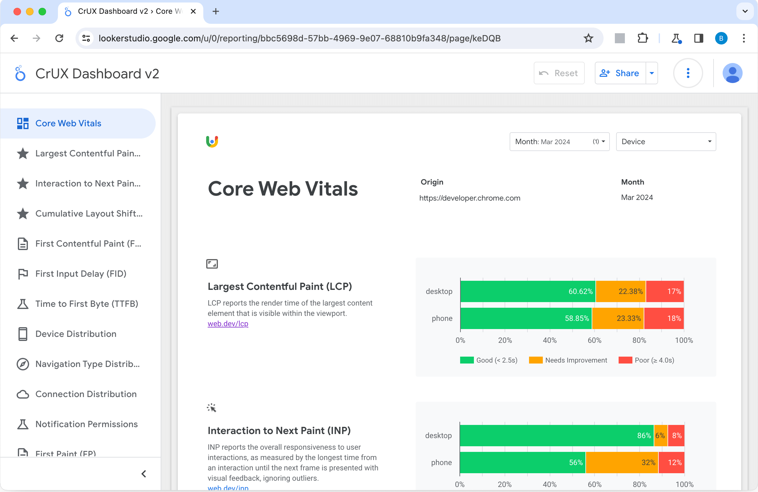The width and height of the screenshot is (758, 492).
Task: Click document icon for First Contentful Paint
Action: [23, 244]
